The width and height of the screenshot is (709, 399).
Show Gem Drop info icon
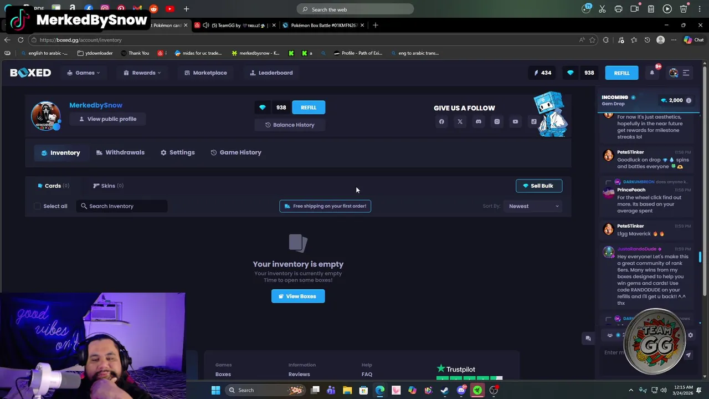click(689, 100)
